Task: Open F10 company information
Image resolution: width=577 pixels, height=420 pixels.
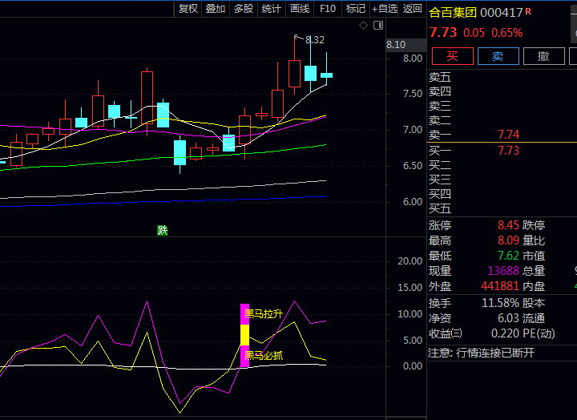Action: 327,9
